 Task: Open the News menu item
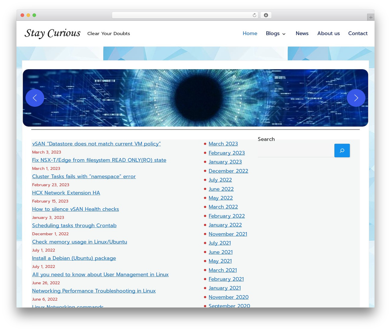[x=302, y=33]
